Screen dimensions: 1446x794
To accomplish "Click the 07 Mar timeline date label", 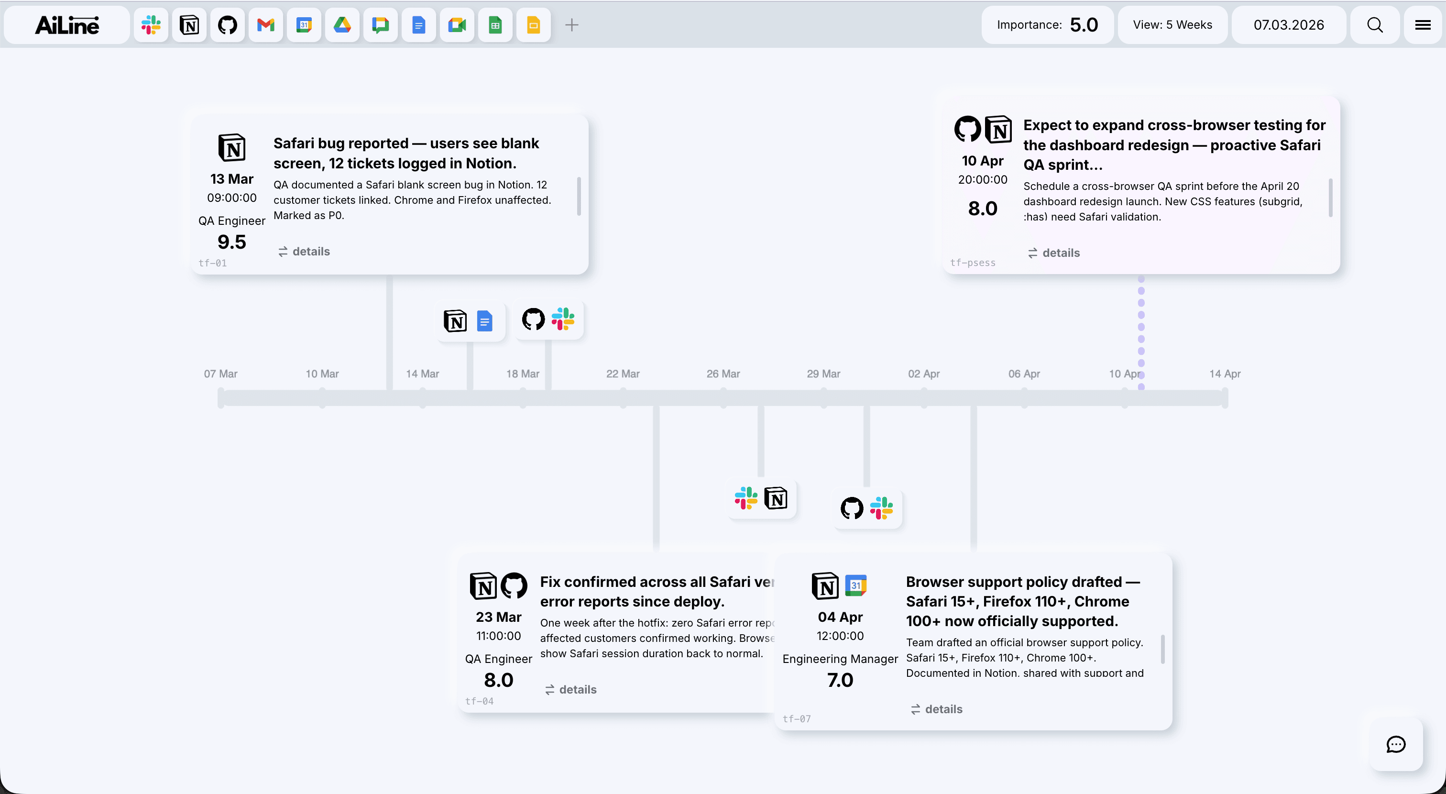I will click(x=220, y=374).
